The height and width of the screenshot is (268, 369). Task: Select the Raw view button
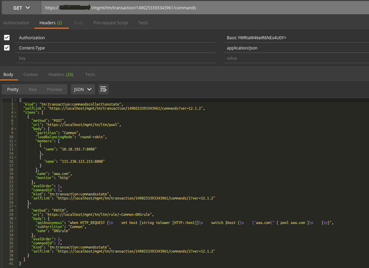point(32,89)
